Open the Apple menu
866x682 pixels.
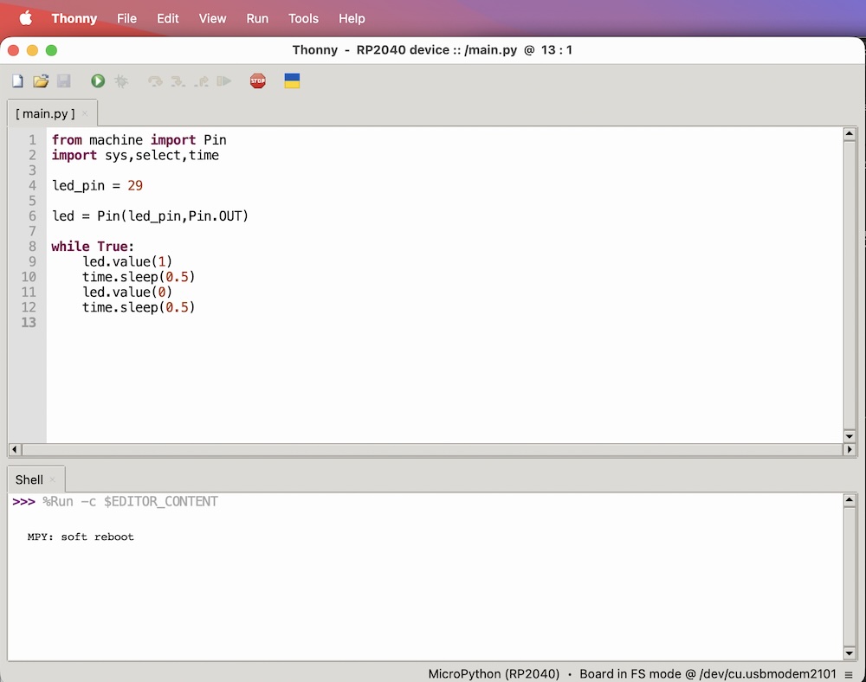[25, 18]
